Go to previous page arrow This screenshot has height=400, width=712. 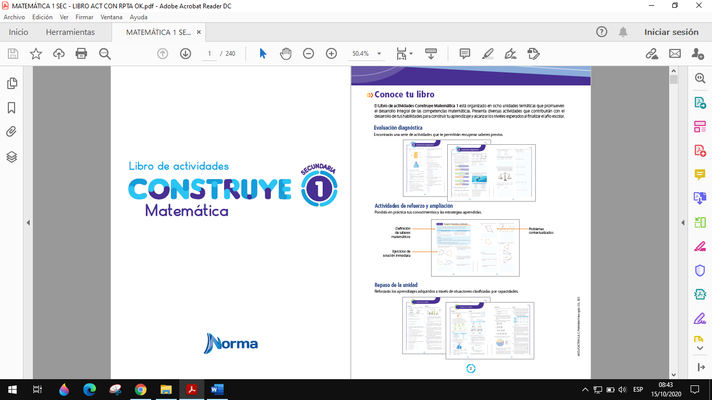(x=163, y=54)
